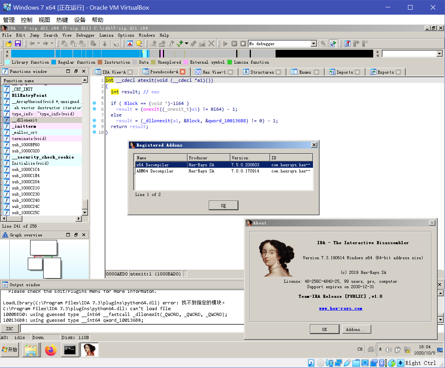Click the pause process toolbar icon
Viewport: 445px width, 368px height.
(x=234, y=44)
